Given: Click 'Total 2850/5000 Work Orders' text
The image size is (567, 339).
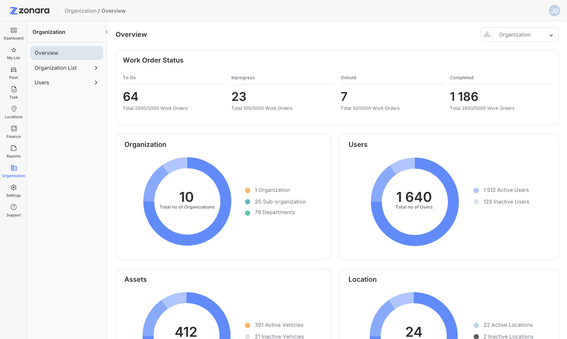Looking at the screenshot, I should click(482, 108).
